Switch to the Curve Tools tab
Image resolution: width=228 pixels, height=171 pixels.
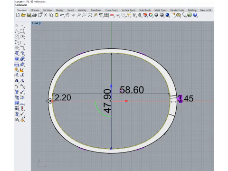pyautogui.click(x=112, y=10)
